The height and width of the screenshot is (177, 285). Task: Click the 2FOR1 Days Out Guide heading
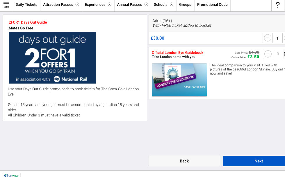point(28,22)
